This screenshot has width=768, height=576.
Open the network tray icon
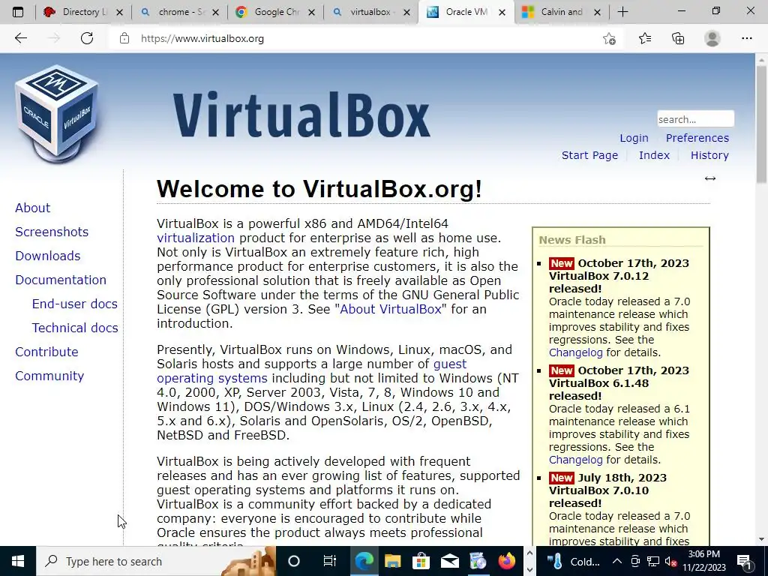coord(653,561)
